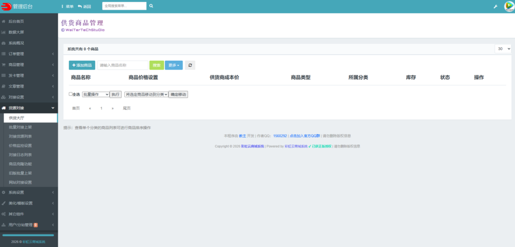Open the wrench tool icon at top right
The width and height of the screenshot is (515, 247).
495,7
